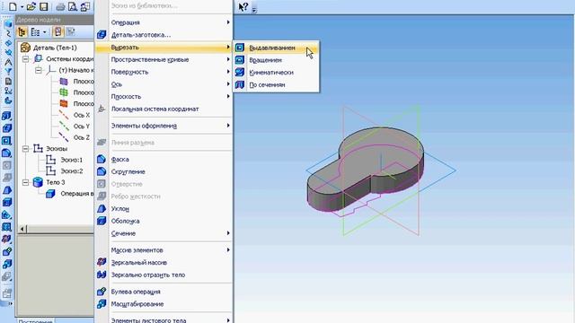
Task: Toggle the highlighted model tree display button
Action: pos(57,32)
